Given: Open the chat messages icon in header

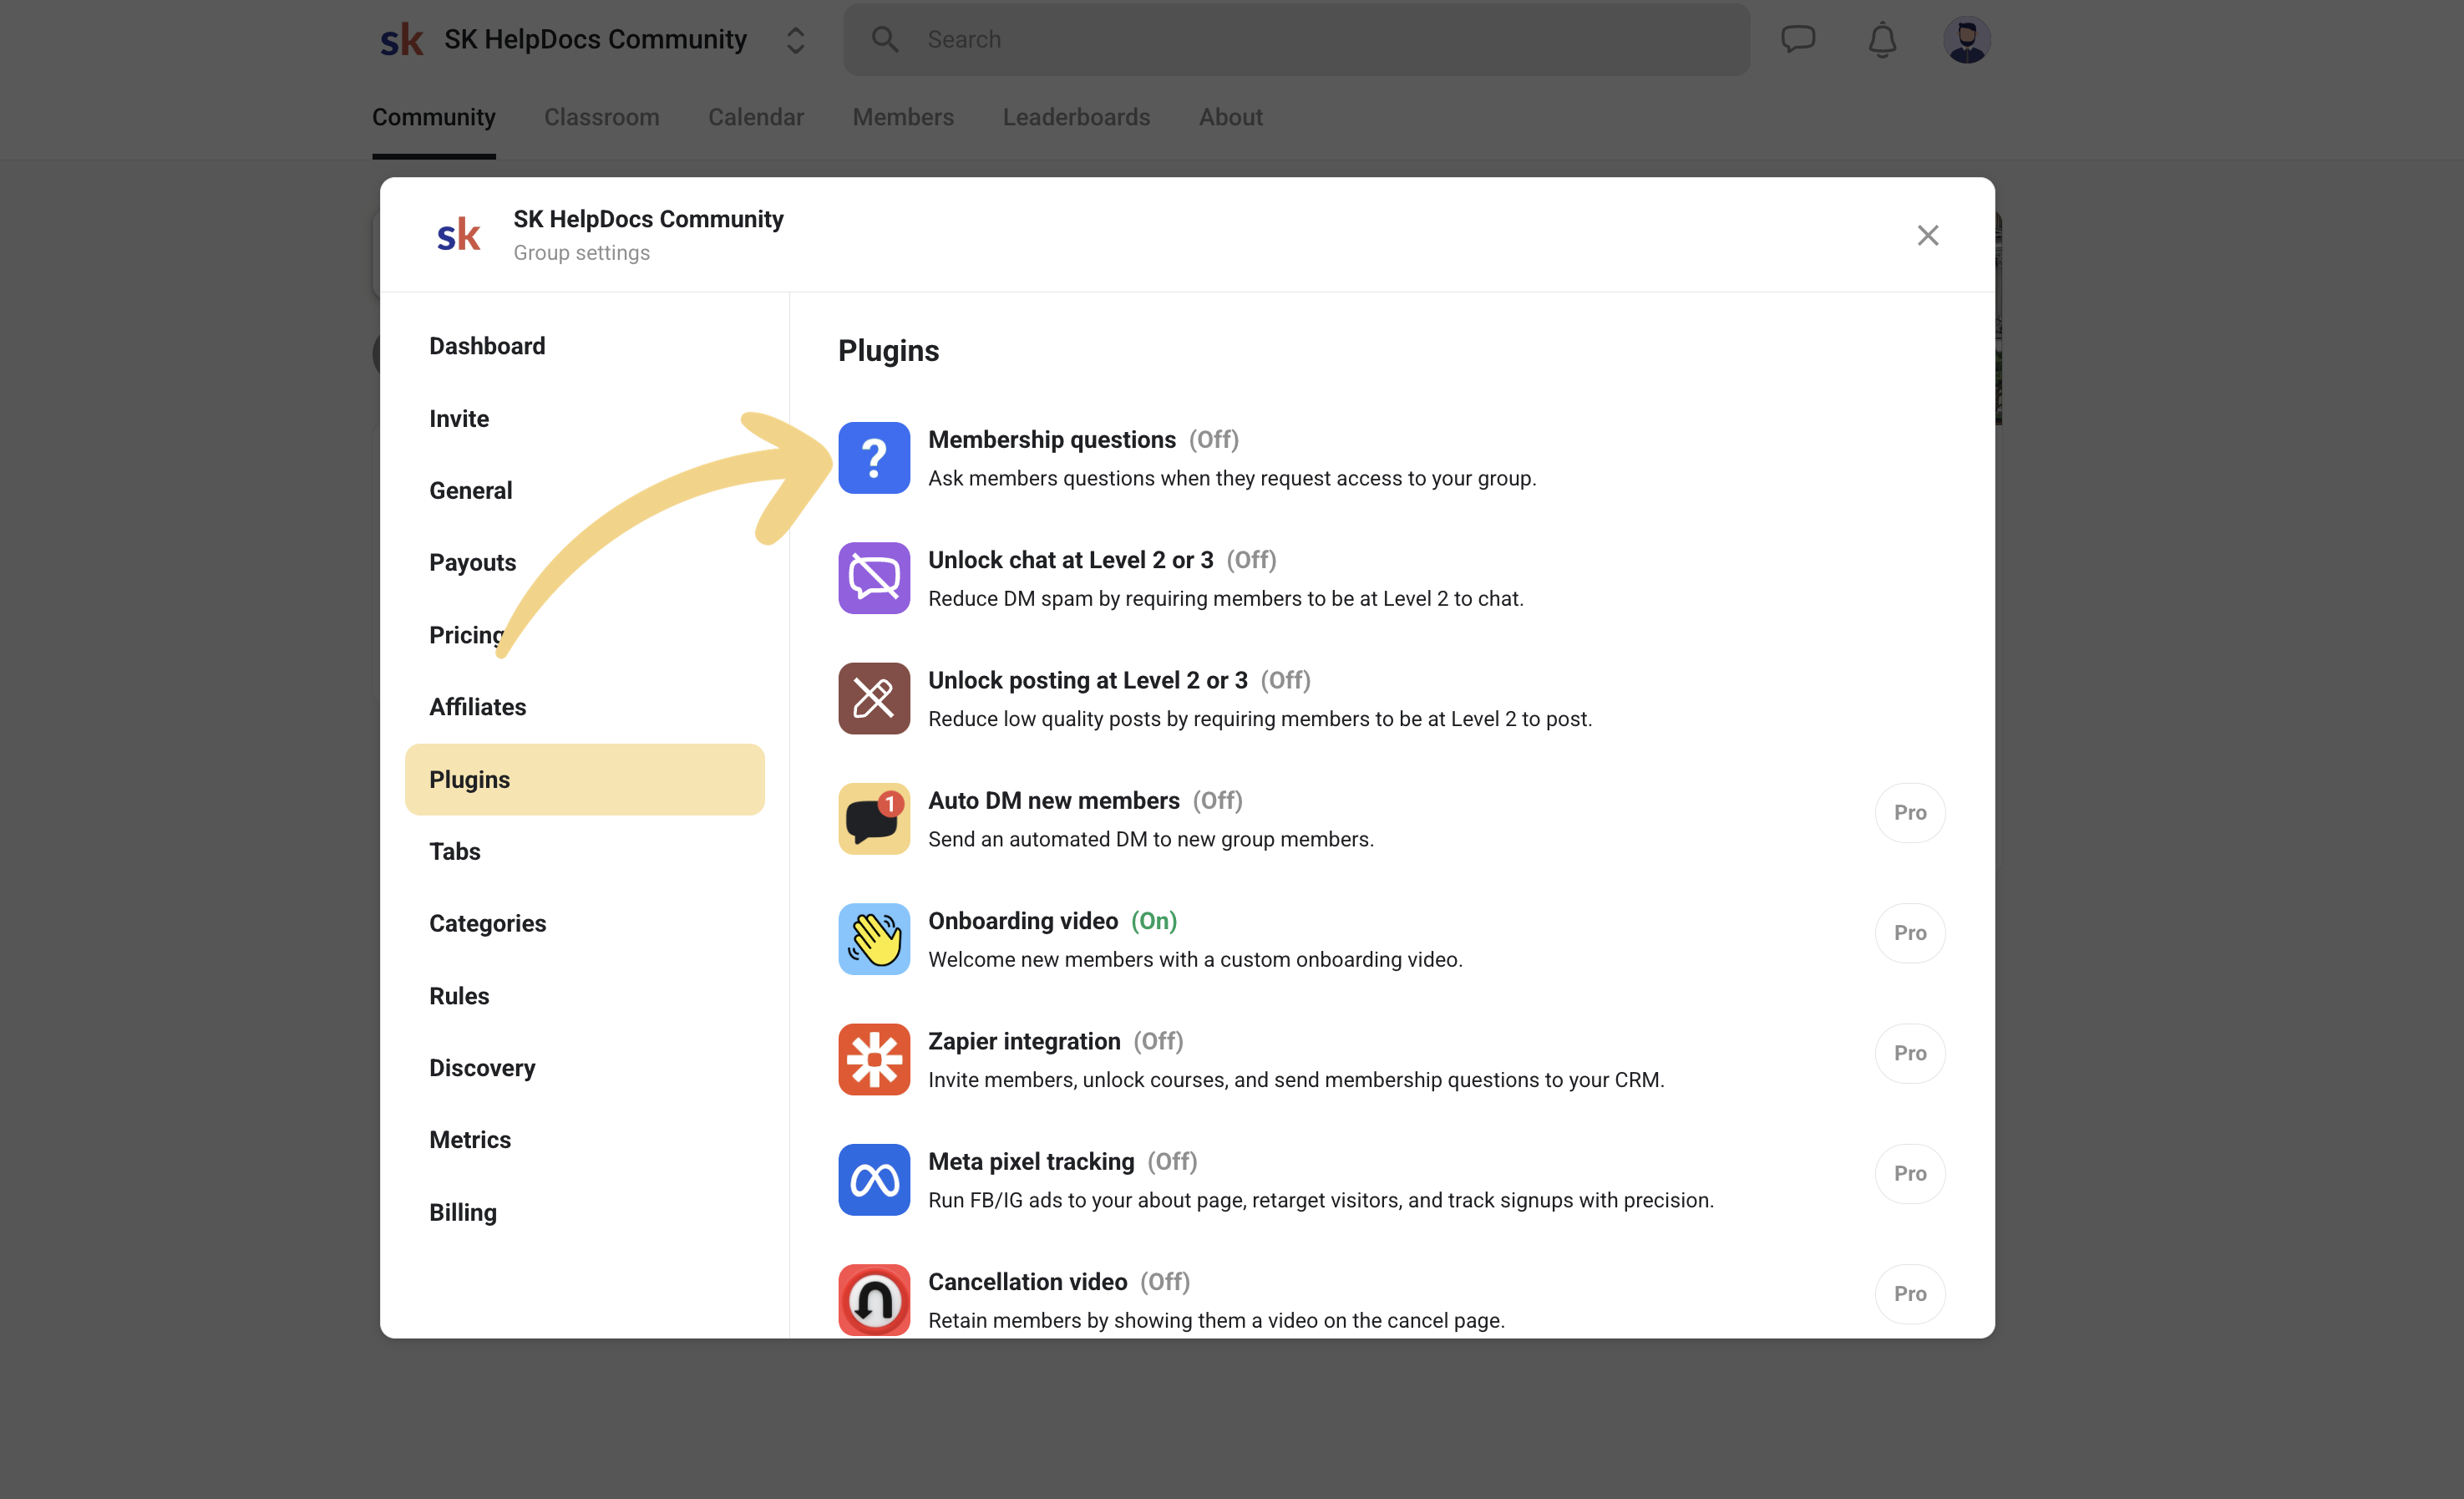Looking at the screenshot, I should pos(1798,39).
